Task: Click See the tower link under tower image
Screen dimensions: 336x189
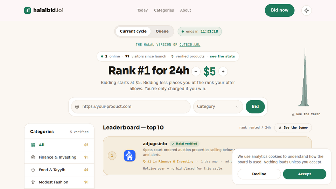Action: (x=306, y=114)
